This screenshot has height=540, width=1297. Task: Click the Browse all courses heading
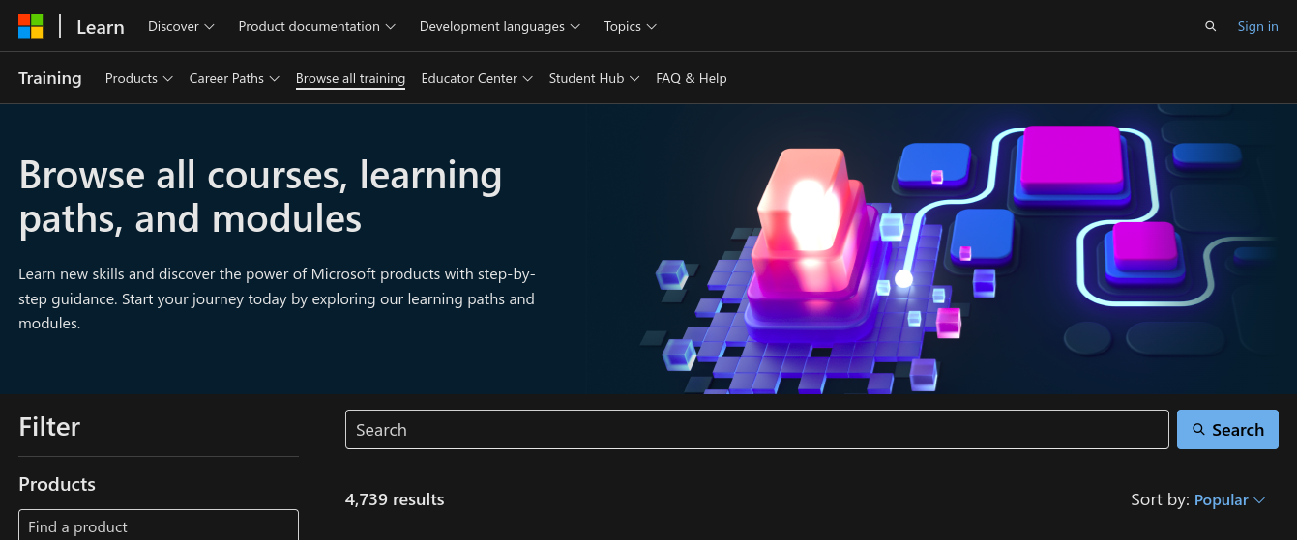point(260,197)
